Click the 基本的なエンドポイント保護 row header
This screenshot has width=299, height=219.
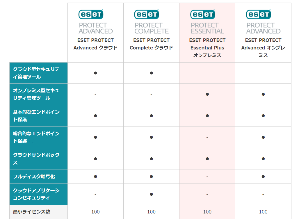[x=38, y=116]
